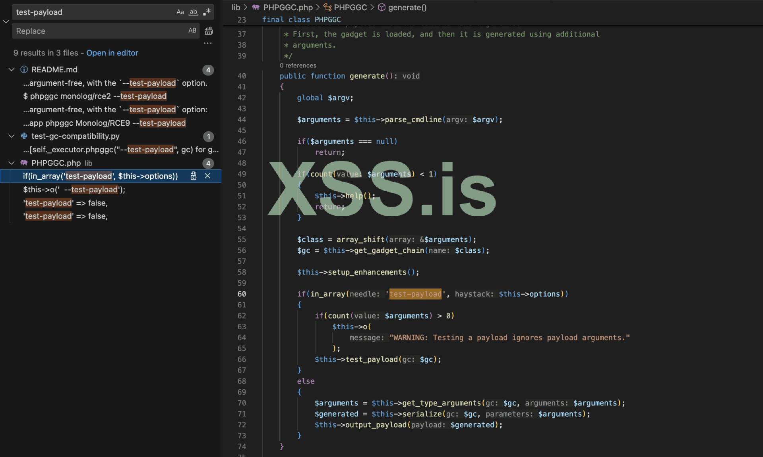Click the 0 references code lens

[x=298, y=66]
